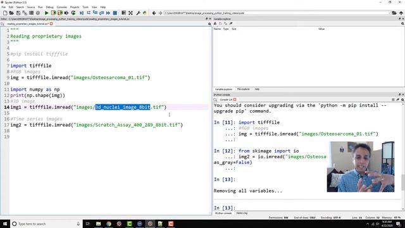The height and width of the screenshot is (228, 405).
Task: Close the Console 1/A tab
Action: [x=235, y=99]
